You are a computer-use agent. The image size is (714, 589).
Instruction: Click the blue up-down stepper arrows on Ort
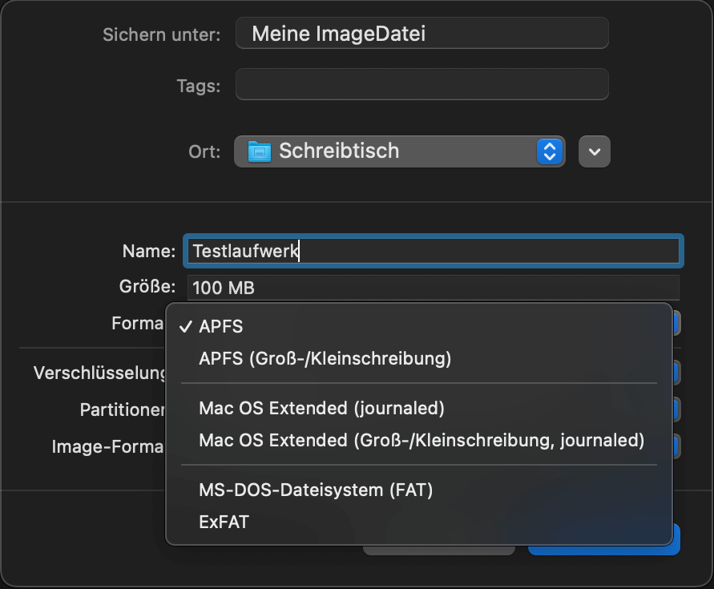point(550,151)
